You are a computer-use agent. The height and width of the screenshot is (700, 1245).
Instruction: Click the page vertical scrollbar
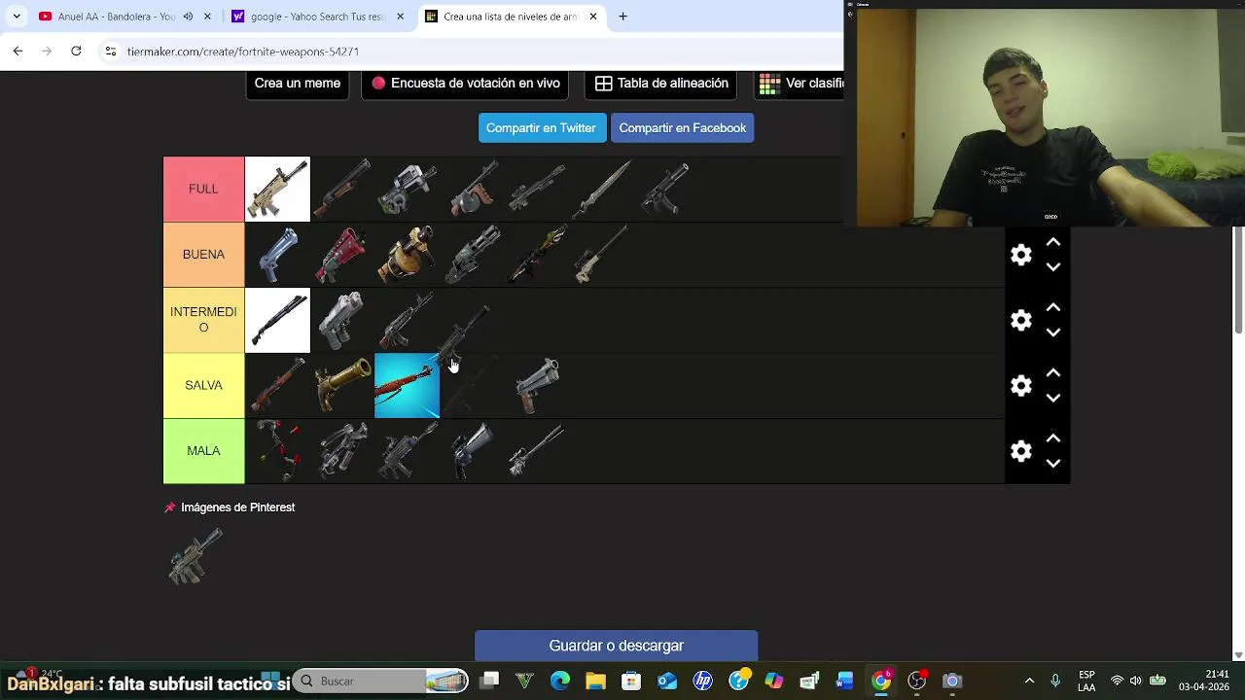pyautogui.click(x=1238, y=282)
